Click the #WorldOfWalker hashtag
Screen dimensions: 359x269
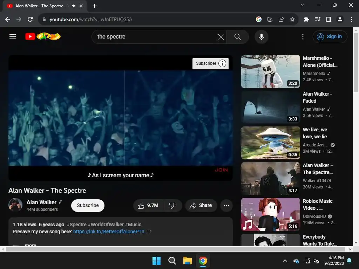click(x=106, y=225)
